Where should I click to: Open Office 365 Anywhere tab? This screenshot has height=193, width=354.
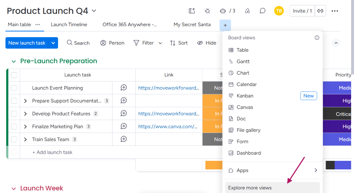click(x=130, y=25)
